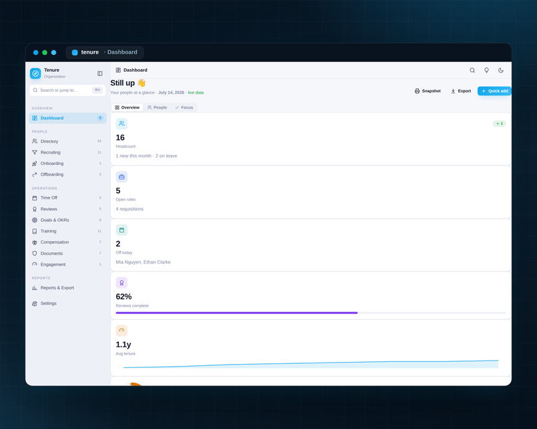The image size is (537, 429).
Task: Open Training book icon in sidebar
Action: click(35, 231)
